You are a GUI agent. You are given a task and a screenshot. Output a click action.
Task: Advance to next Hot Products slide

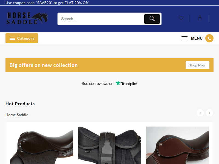[x=209, y=113]
